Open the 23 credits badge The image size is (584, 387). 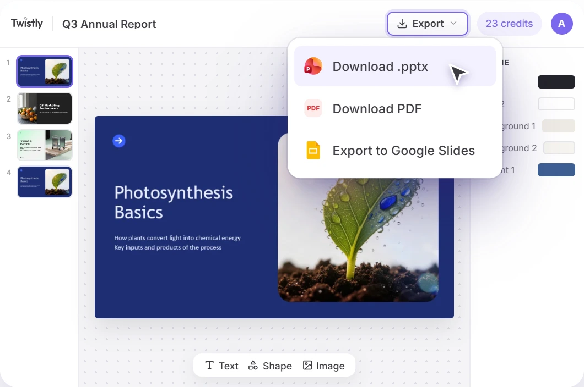(509, 24)
